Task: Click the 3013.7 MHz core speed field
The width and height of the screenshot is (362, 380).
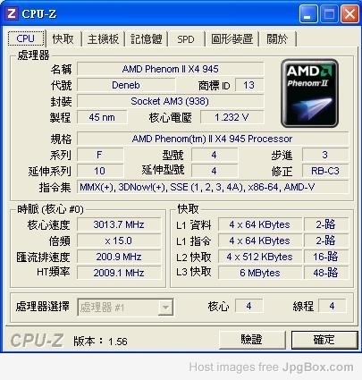Action: click(119, 224)
